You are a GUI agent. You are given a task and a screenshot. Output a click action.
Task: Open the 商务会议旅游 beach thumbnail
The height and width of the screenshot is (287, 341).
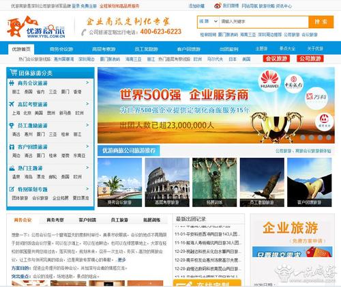[x=119, y=182]
